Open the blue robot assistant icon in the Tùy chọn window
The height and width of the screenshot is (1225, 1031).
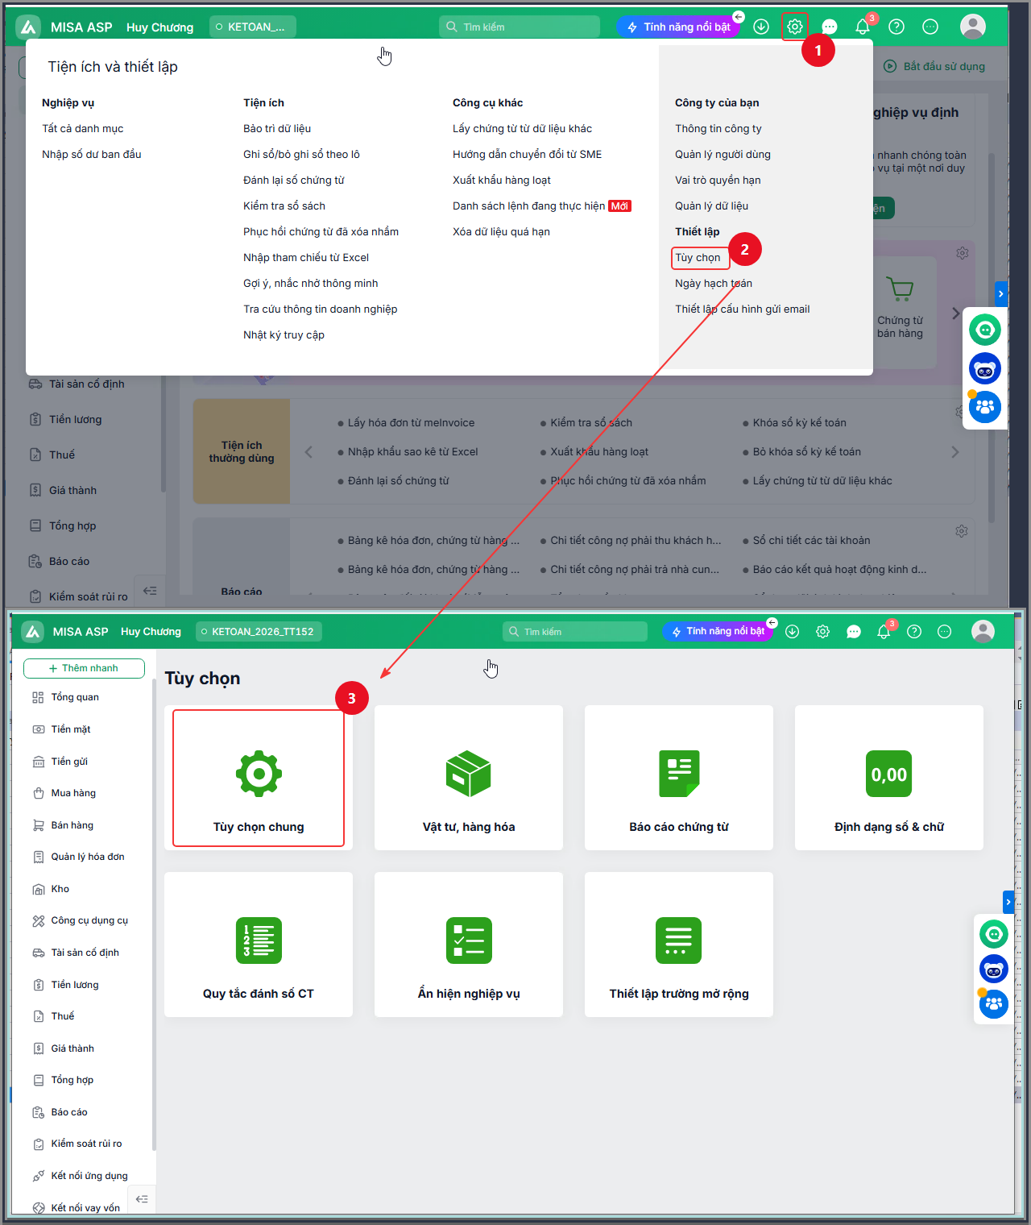[994, 969]
